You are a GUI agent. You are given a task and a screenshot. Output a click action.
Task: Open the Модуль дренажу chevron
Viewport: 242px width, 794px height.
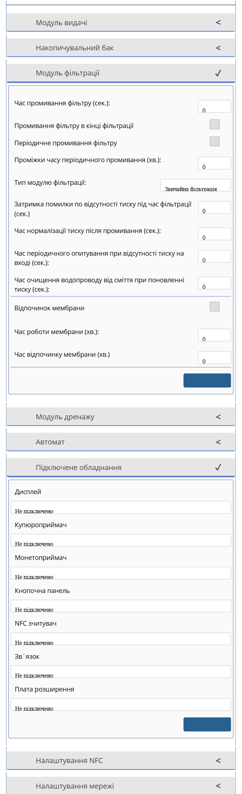[x=218, y=417]
